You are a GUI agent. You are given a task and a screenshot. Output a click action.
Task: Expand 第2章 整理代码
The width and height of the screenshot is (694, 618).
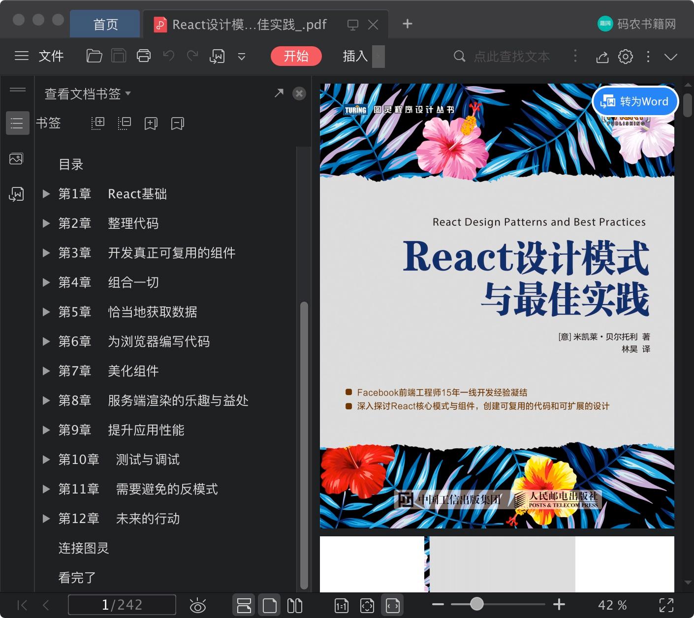tap(46, 223)
